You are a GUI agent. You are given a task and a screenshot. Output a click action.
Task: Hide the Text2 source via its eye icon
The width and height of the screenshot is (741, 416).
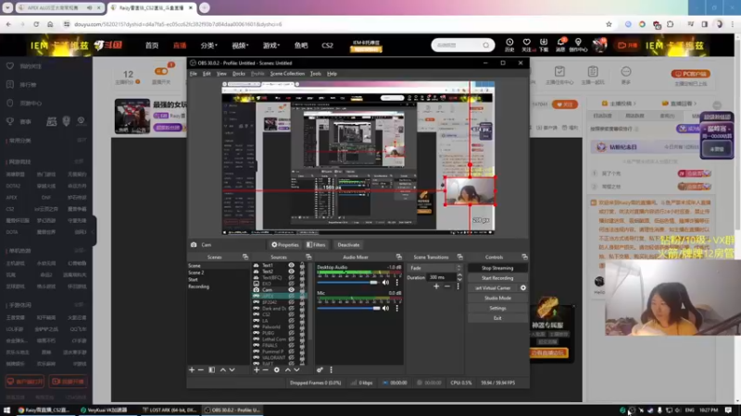(x=291, y=272)
